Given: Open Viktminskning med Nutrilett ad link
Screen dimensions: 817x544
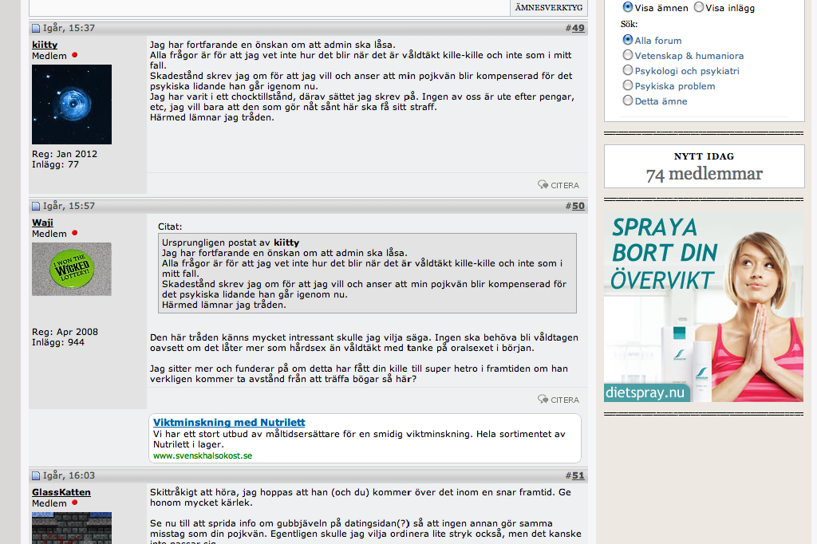Looking at the screenshot, I should coord(229,423).
